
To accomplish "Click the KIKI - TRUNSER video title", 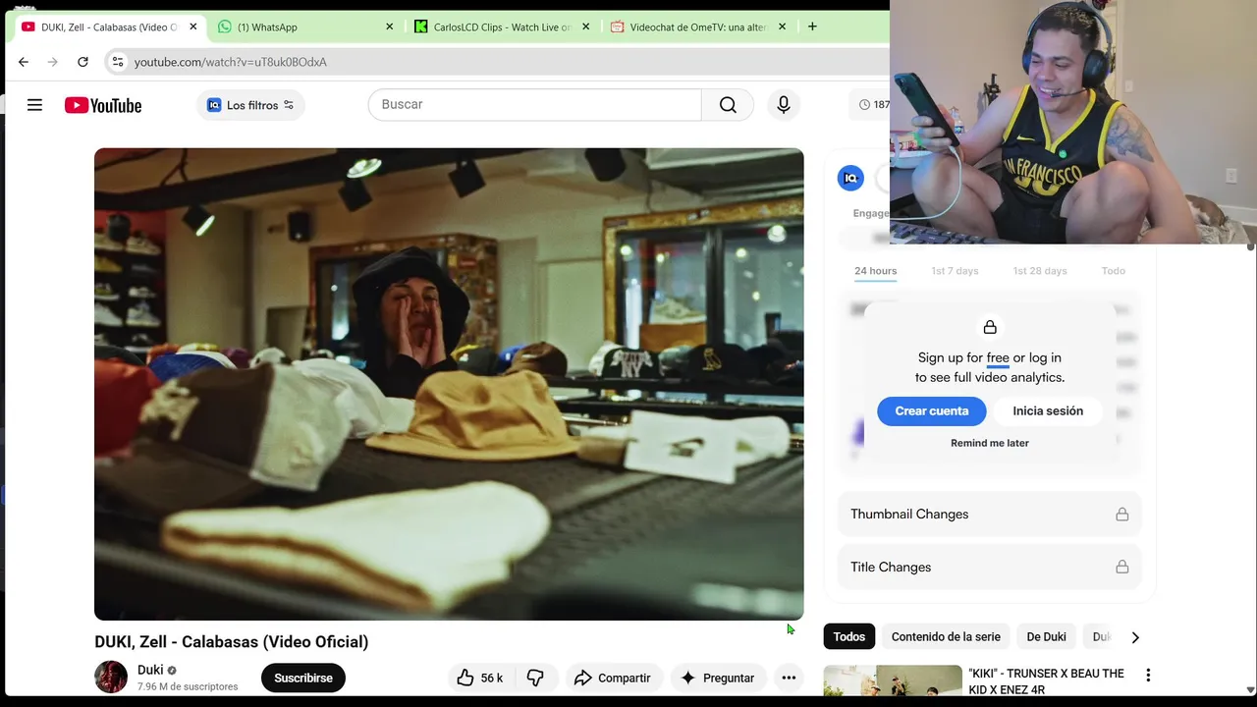I will coord(1046,681).
